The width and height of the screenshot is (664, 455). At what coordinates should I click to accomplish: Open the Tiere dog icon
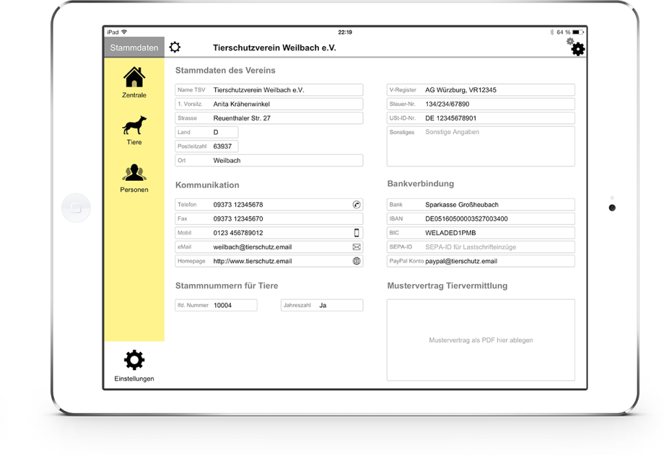[134, 125]
